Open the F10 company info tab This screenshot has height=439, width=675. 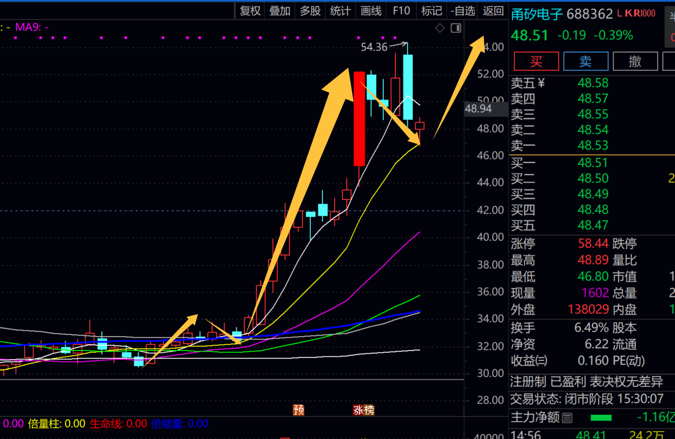401,10
